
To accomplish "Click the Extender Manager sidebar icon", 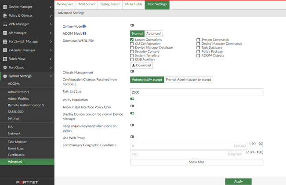I will pyautogui.click(x=5, y=50).
